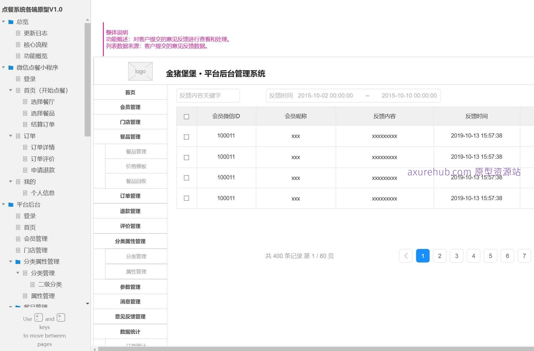Toggle the select-all checkbox in table header
The image size is (534, 351).
point(186,117)
